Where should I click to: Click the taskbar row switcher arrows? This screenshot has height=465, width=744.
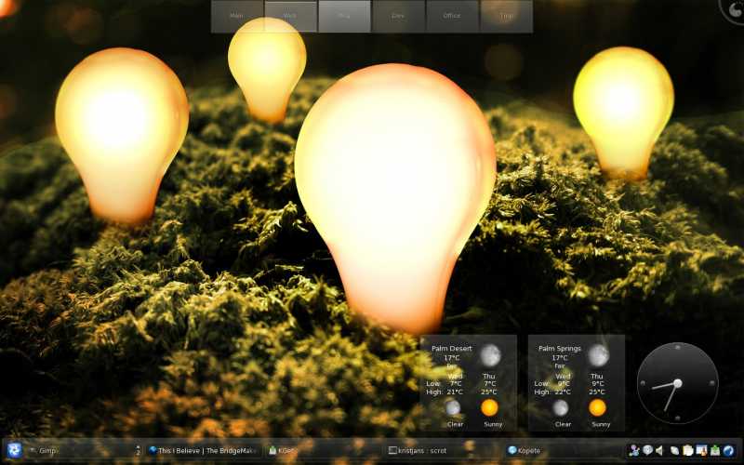click(x=138, y=450)
